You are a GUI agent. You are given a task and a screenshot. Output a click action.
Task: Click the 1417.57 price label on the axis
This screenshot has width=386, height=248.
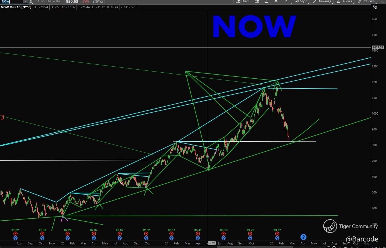click(378, 47)
